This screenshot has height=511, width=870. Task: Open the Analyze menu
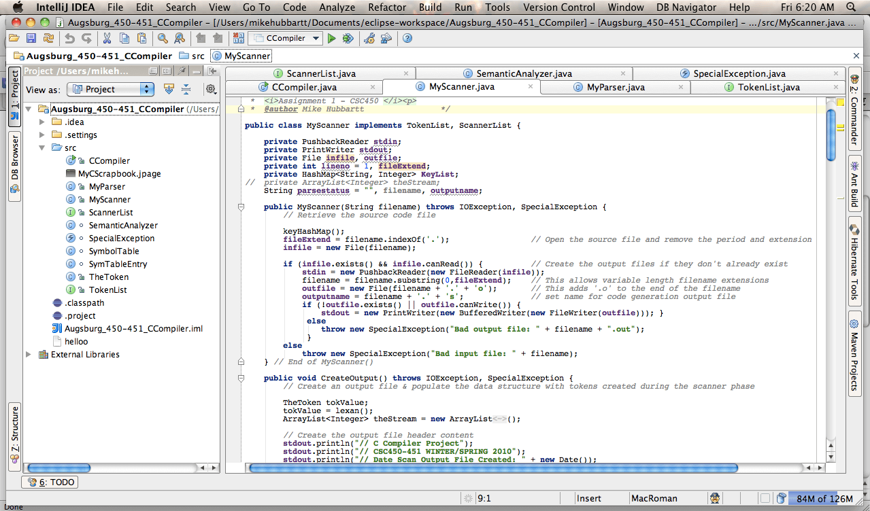[x=337, y=7]
